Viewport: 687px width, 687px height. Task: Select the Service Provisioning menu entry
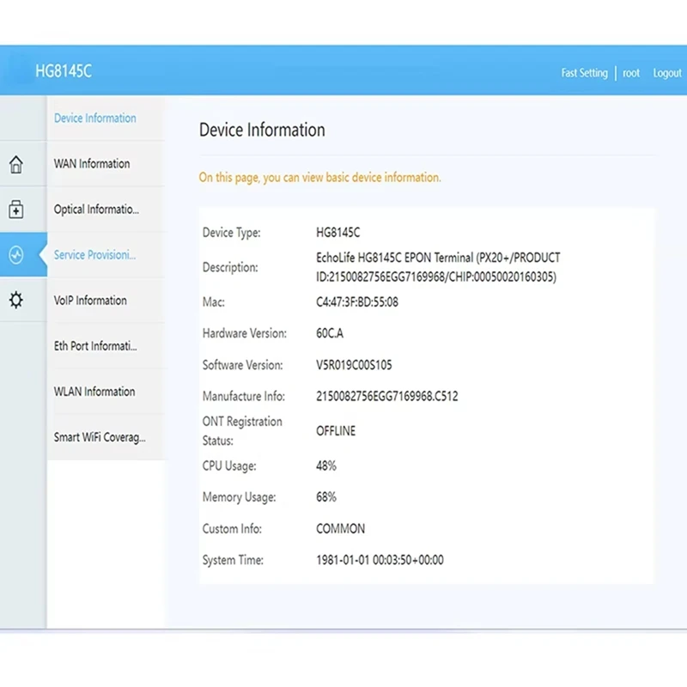point(94,254)
